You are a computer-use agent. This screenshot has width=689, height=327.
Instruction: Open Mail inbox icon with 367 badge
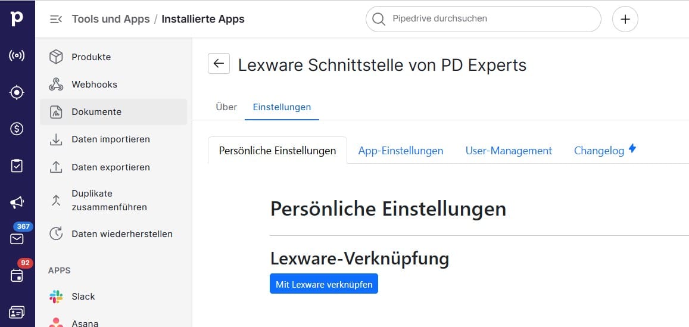coord(17,239)
